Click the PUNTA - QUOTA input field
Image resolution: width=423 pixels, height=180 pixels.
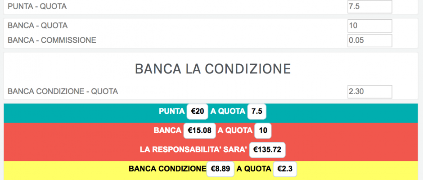coord(369,7)
